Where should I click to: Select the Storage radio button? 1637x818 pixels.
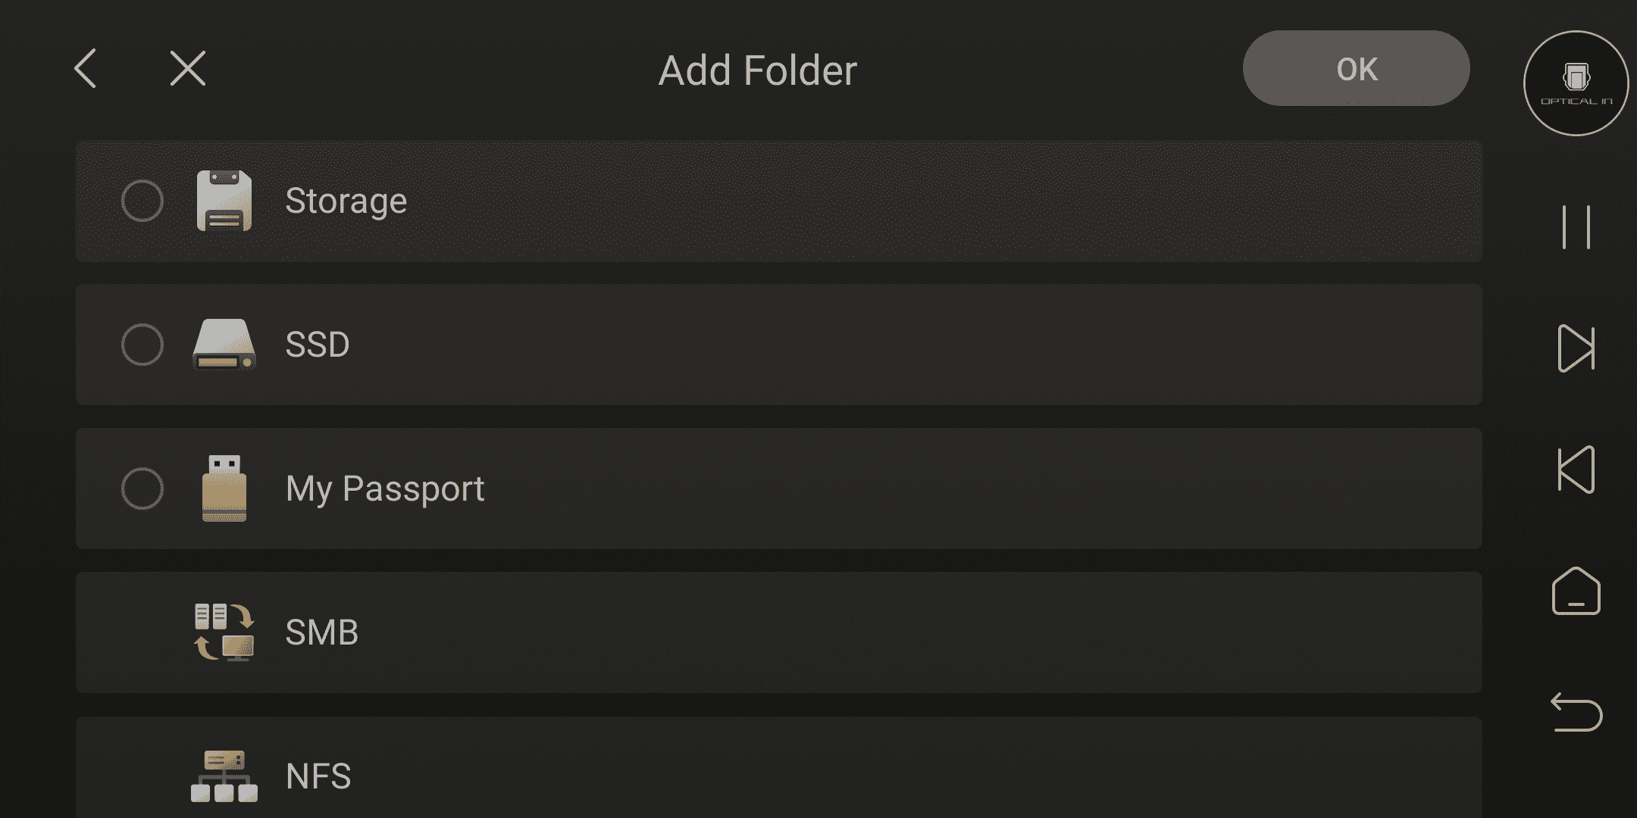point(142,201)
